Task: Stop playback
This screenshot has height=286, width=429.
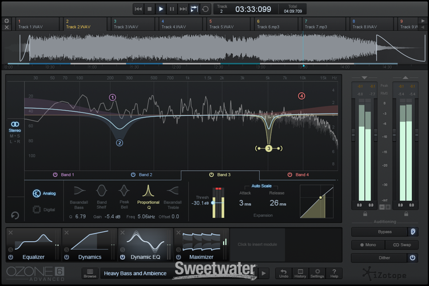Action: click(x=150, y=9)
